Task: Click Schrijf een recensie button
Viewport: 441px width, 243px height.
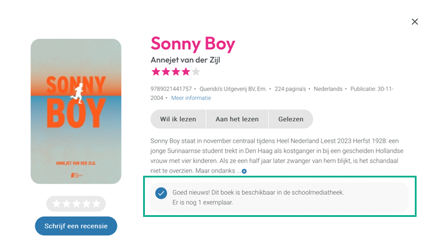Action: click(x=76, y=226)
